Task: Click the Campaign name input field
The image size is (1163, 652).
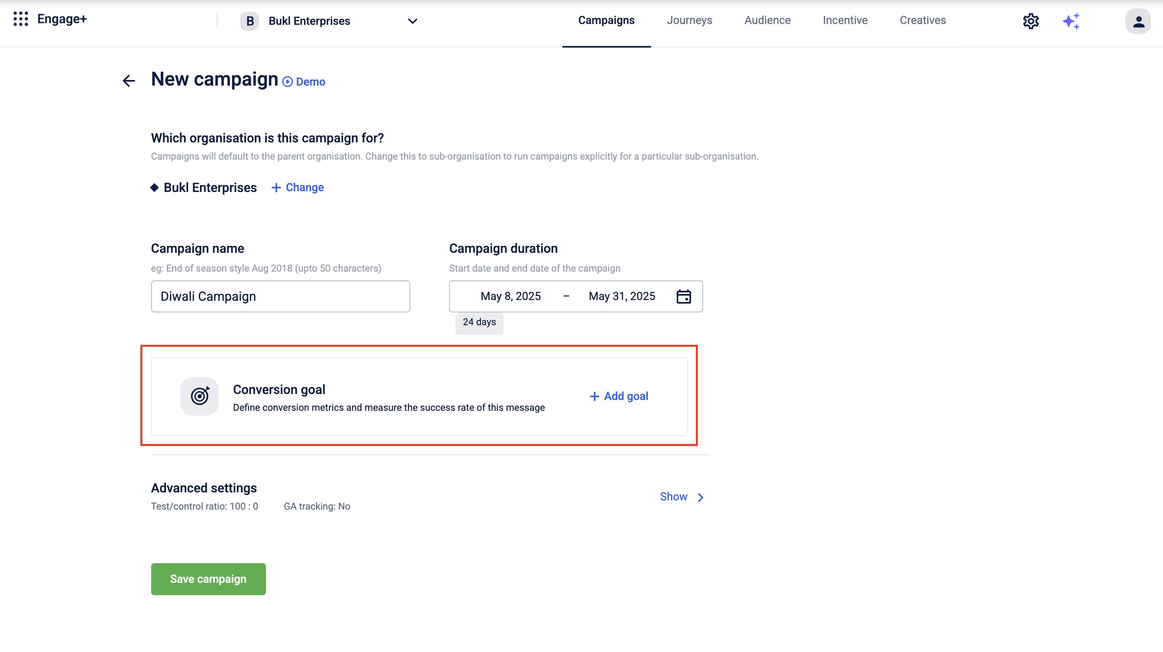Action: [x=280, y=296]
